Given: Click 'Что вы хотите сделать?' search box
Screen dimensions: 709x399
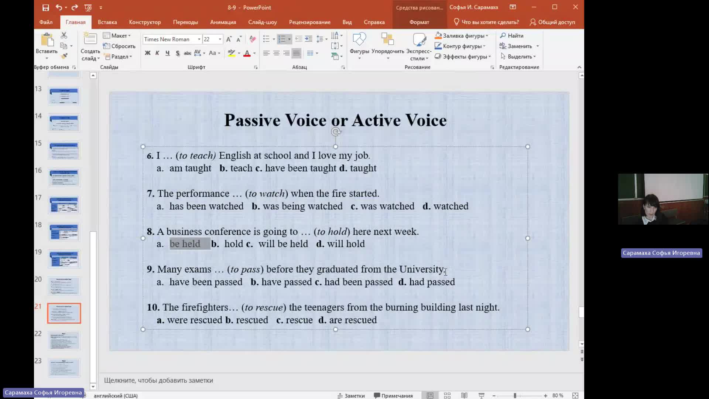Looking at the screenshot, I should [486, 22].
